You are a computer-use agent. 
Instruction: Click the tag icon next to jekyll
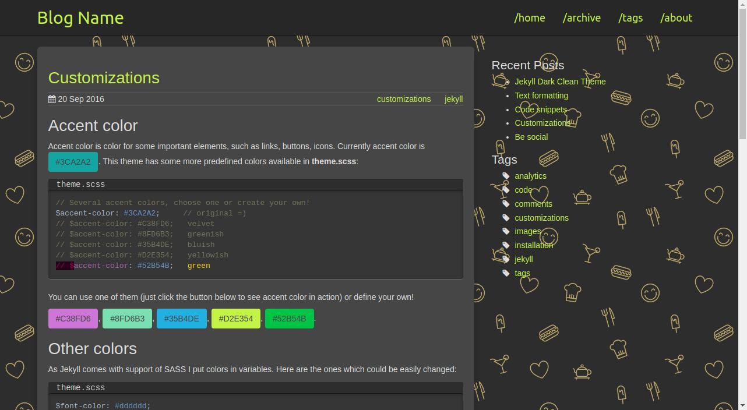click(x=506, y=259)
